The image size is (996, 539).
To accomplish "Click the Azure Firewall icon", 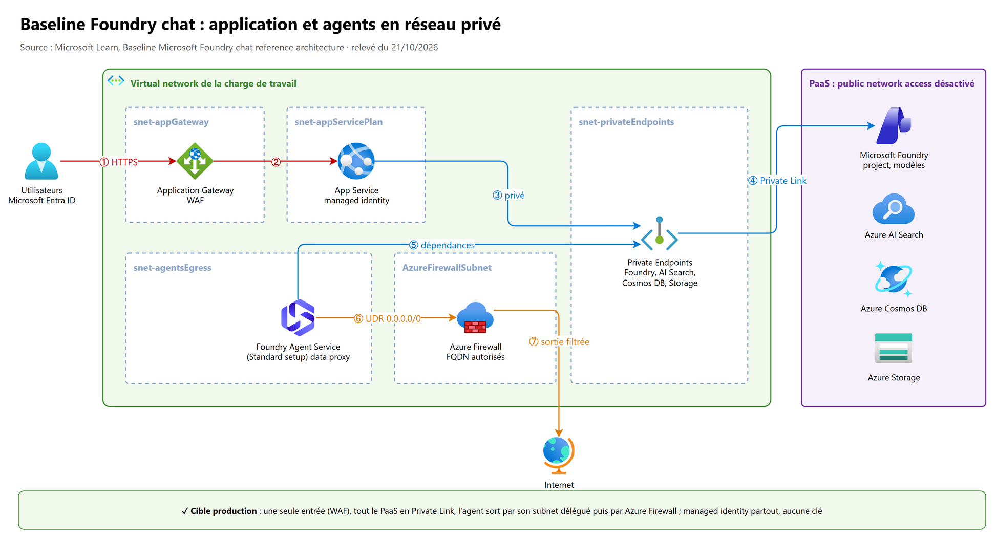I will pyautogui.click(x=475, y=317).
